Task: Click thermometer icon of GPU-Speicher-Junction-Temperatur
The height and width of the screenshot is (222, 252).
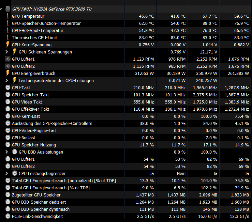Action: (x=8, y=23)
